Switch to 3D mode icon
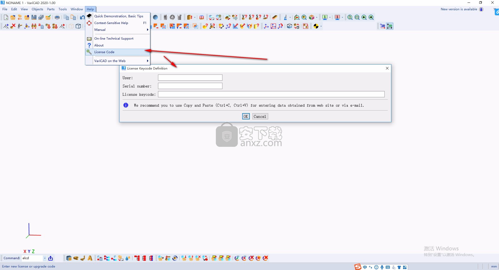Screen dimensions: 499x270 tap(390, 26)
